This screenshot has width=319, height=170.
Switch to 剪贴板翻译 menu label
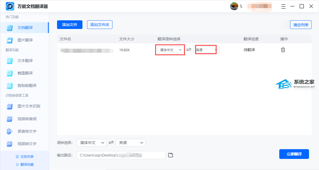(x=27, y=86)
